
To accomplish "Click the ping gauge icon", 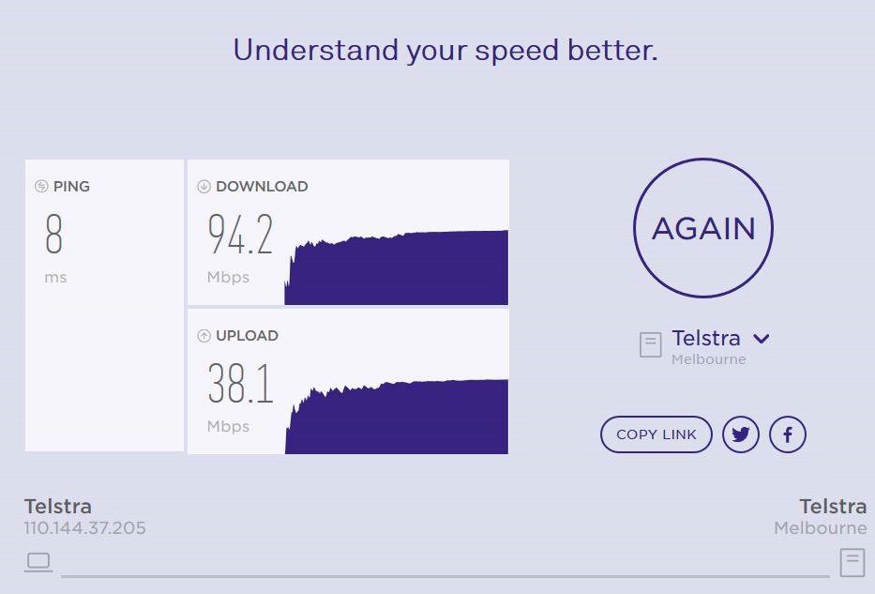I will (x=41, y=187).
